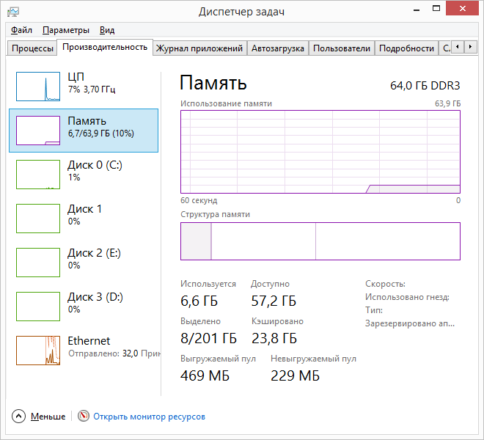Open the Параметры menu
This screenshot has width=484, height=440.
tap(66, 30)
